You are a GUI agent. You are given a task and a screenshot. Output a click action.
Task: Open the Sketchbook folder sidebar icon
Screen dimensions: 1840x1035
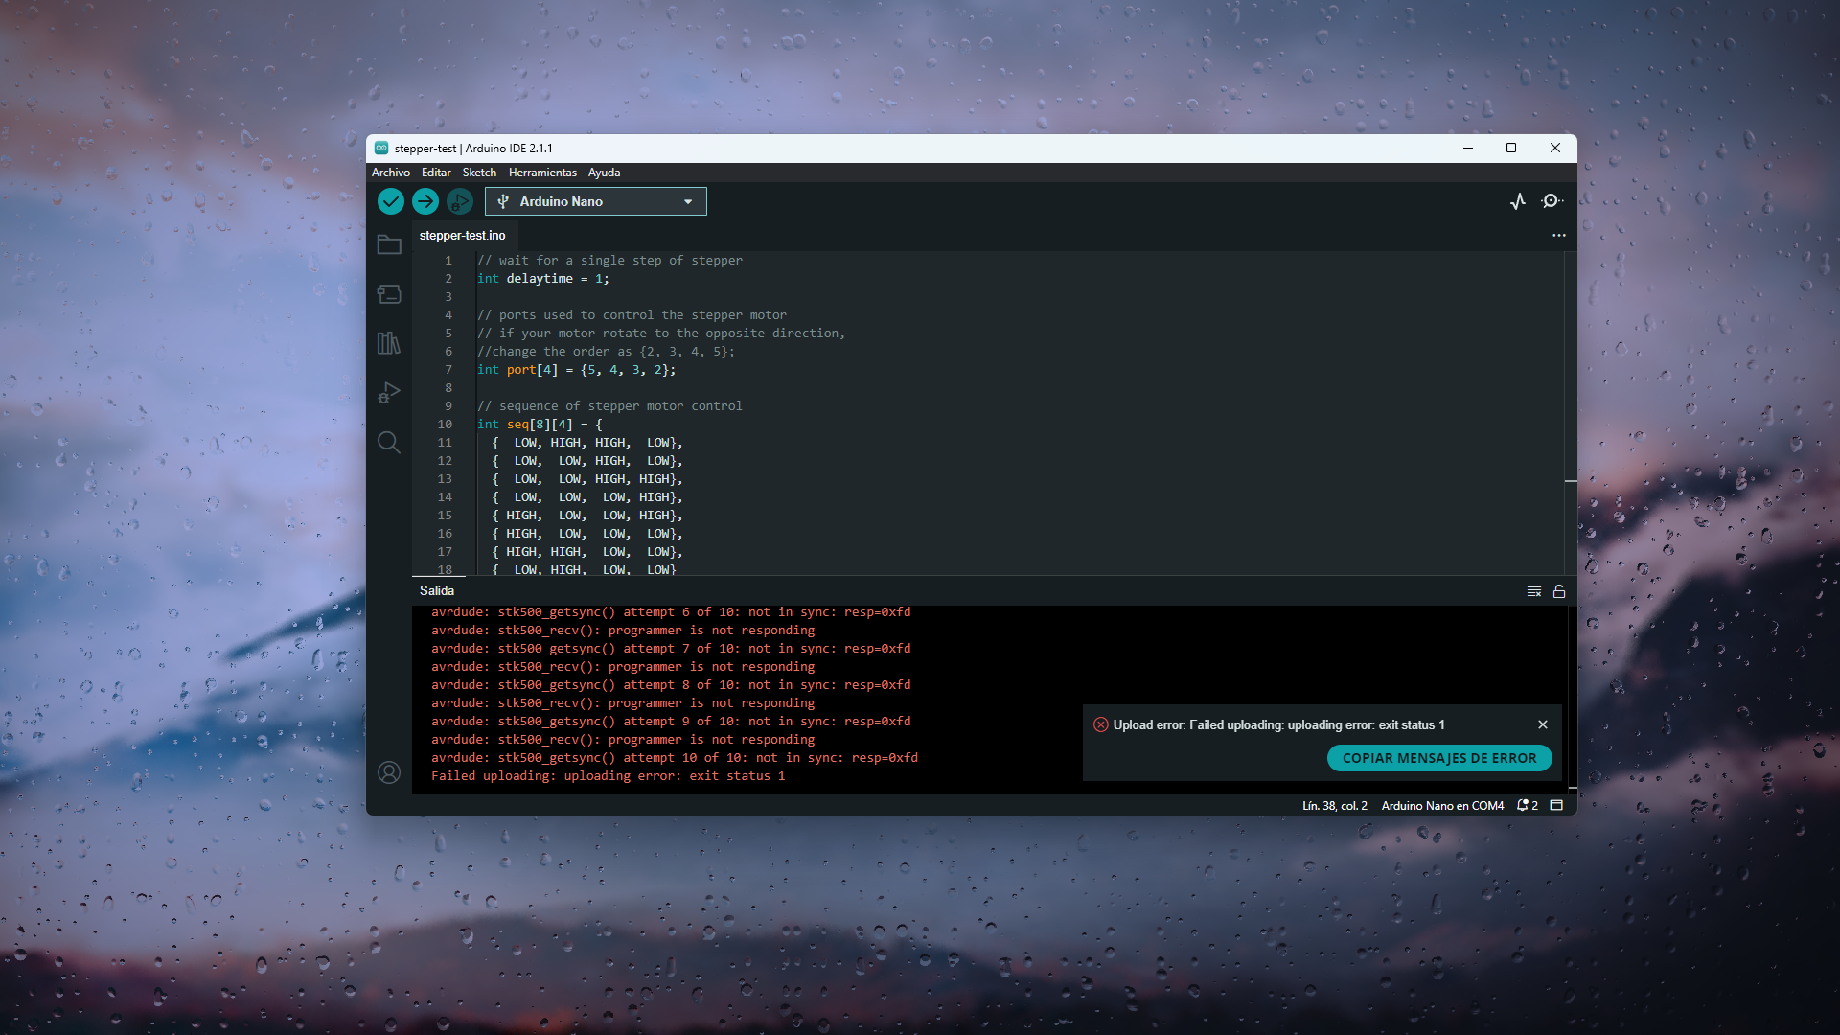coord(389,245)
